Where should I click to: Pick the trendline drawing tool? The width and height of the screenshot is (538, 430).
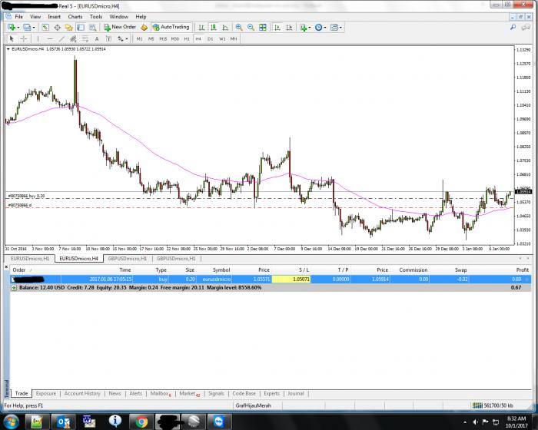(61, 38)
